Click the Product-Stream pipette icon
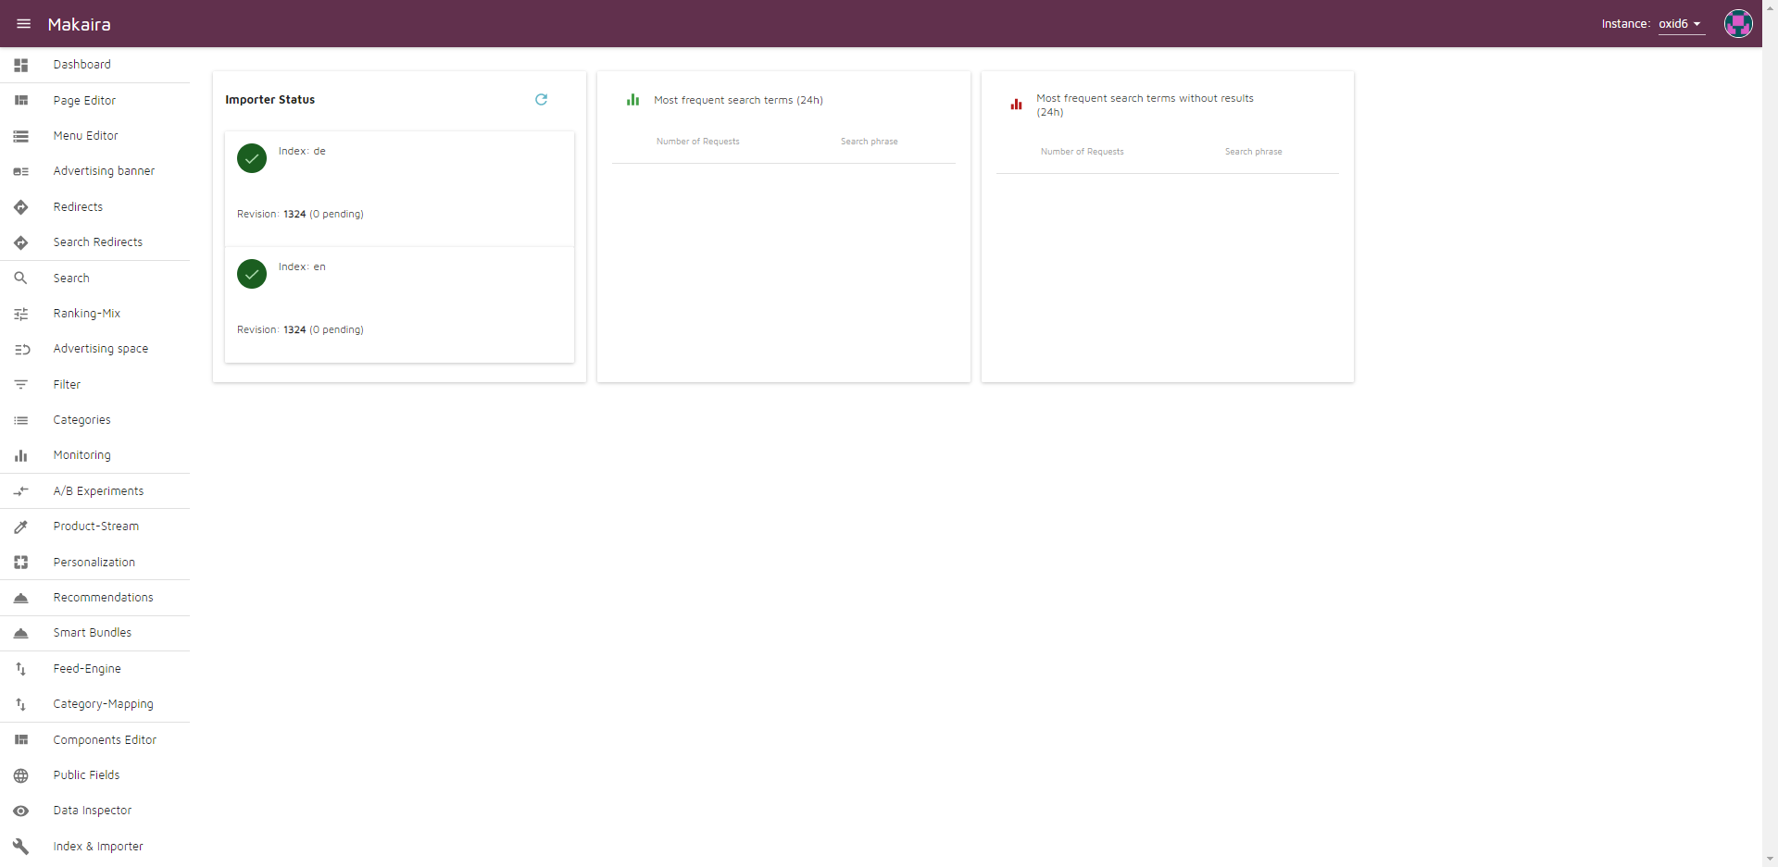1778x867 pixels. 21,526
